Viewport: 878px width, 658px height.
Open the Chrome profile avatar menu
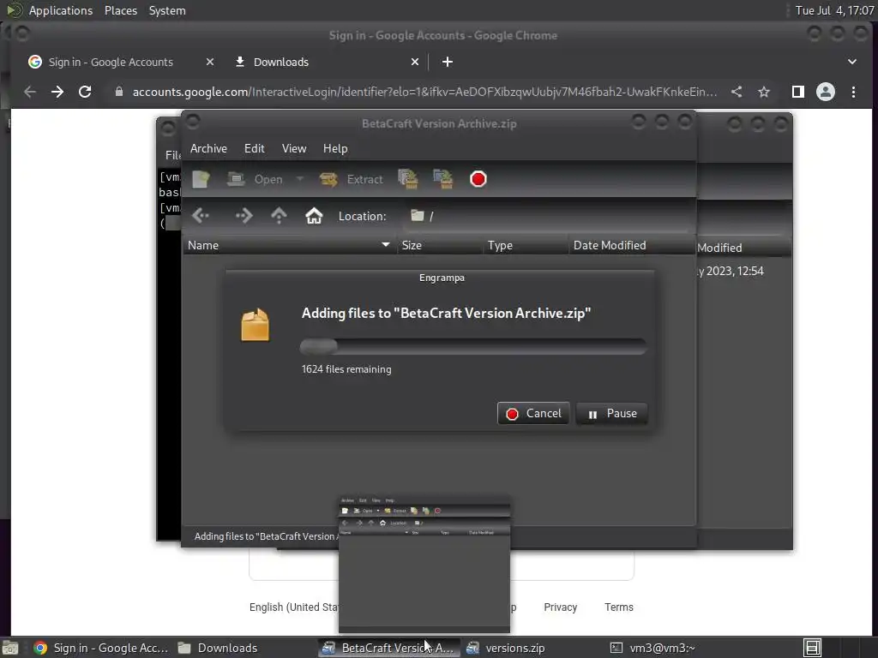point(826,92)
